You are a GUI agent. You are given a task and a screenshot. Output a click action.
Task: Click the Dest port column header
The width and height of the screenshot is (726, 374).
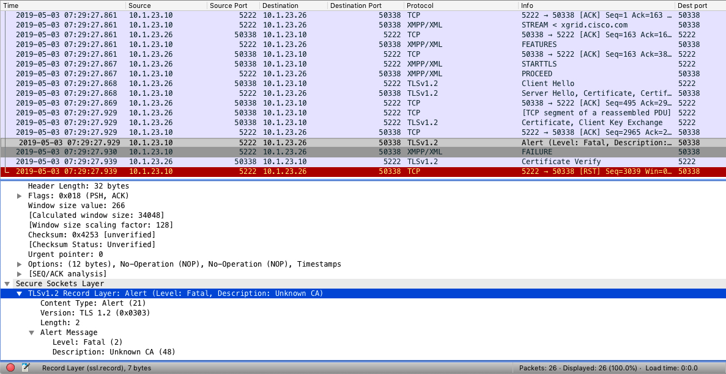(x=700, y=5)
